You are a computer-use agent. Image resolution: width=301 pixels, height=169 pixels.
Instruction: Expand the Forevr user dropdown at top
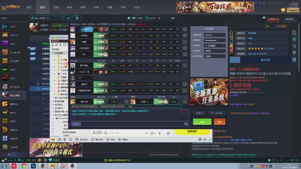click(x=155, y=18)
